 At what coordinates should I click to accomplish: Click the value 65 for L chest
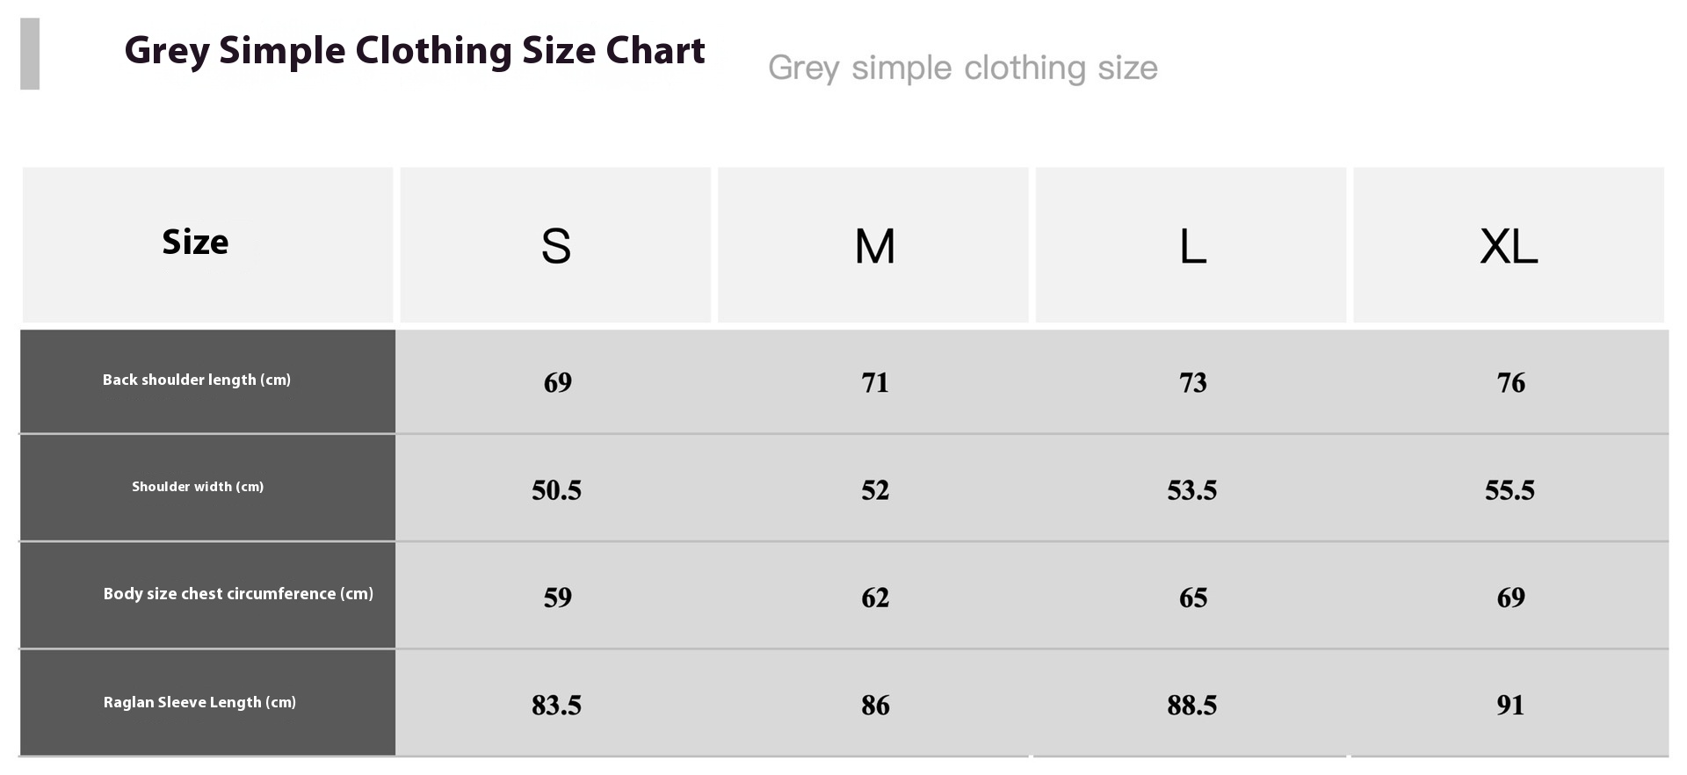pos(1192,598)
